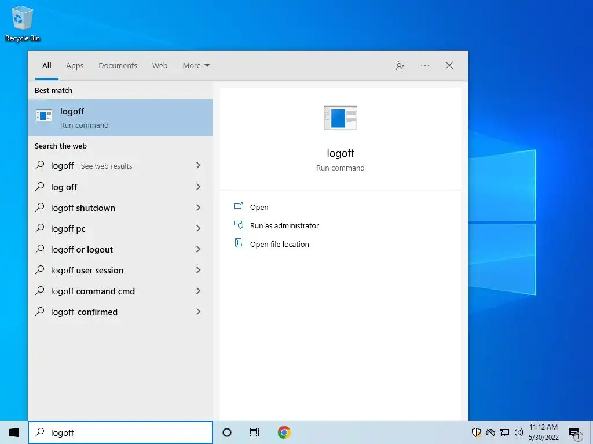Click the OneDrive cloud tray icon
The height and width of the screenshot is (444, 593).
click(x=490, y=432)
